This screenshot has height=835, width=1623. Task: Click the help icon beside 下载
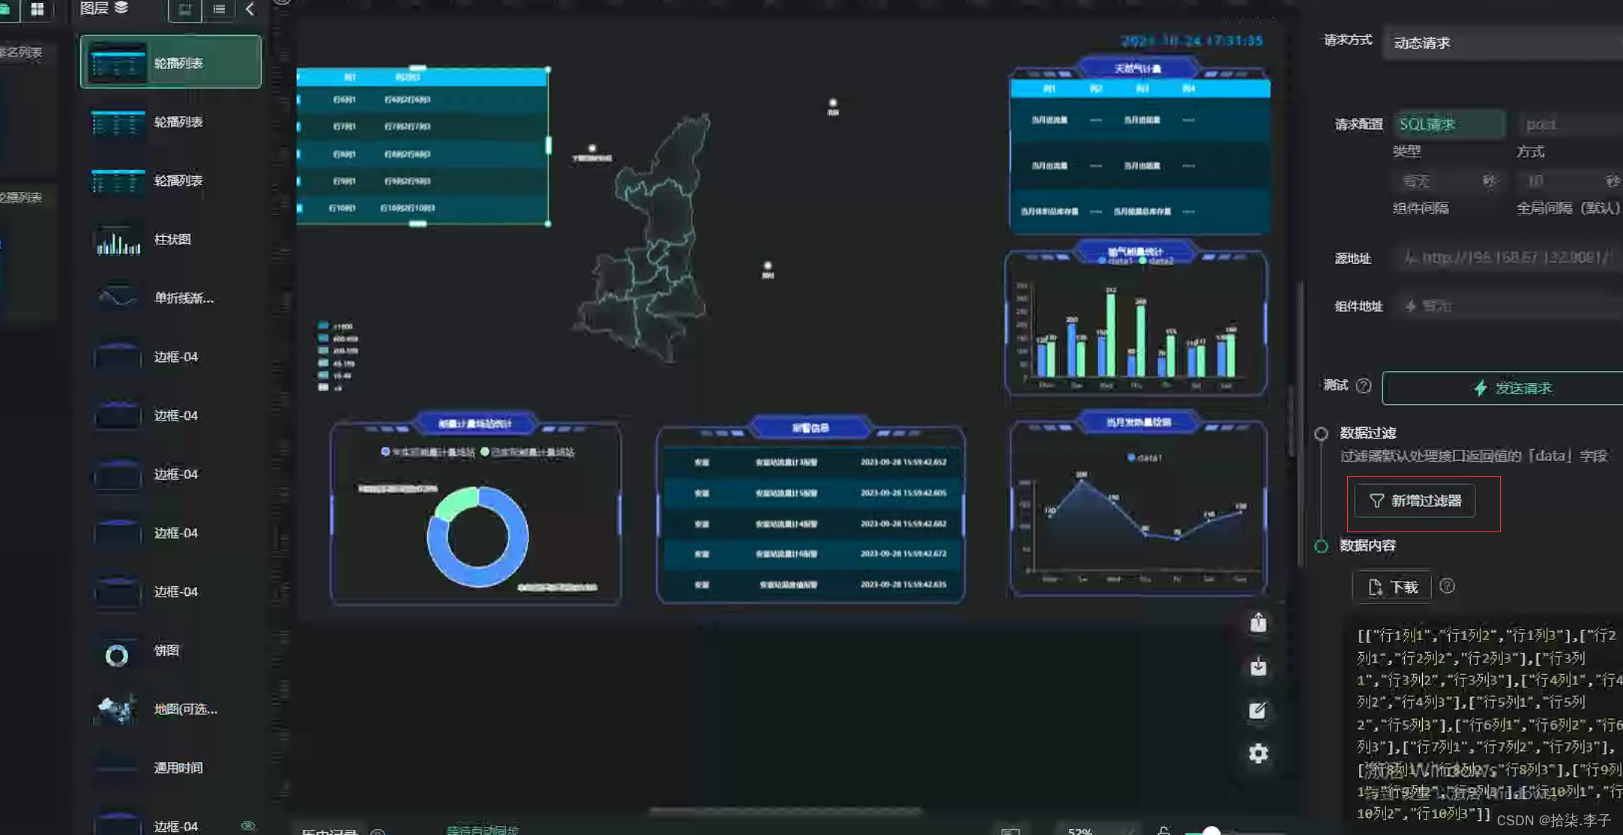coord(1447,586)
